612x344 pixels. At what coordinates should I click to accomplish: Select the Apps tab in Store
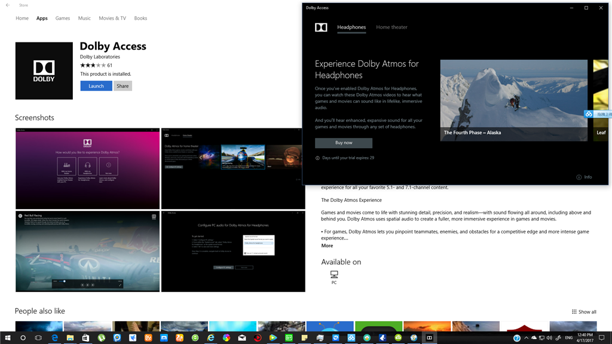pyautogui.click(x=42, y=19)
